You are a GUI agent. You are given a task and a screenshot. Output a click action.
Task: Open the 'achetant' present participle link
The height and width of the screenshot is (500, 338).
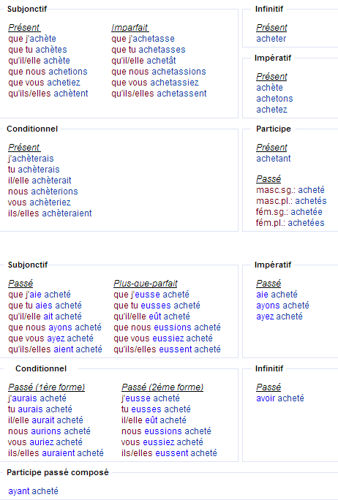[274, 159]
